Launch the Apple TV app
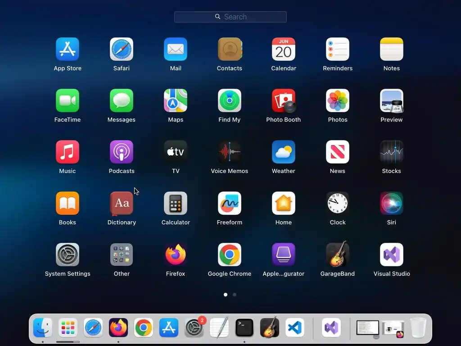461x346 pixels. pos(176,152)
